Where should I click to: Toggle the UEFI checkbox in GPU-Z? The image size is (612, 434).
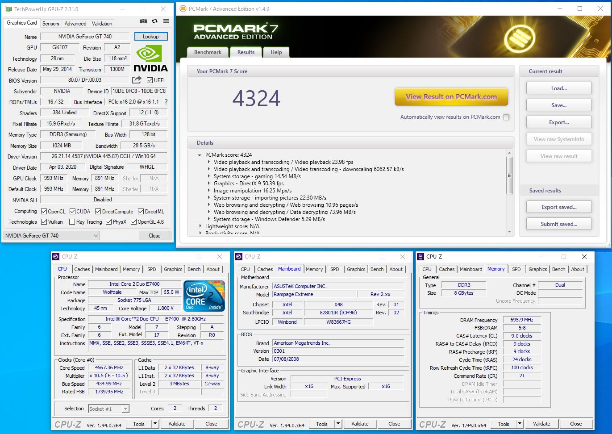click(x=150, y=80)
